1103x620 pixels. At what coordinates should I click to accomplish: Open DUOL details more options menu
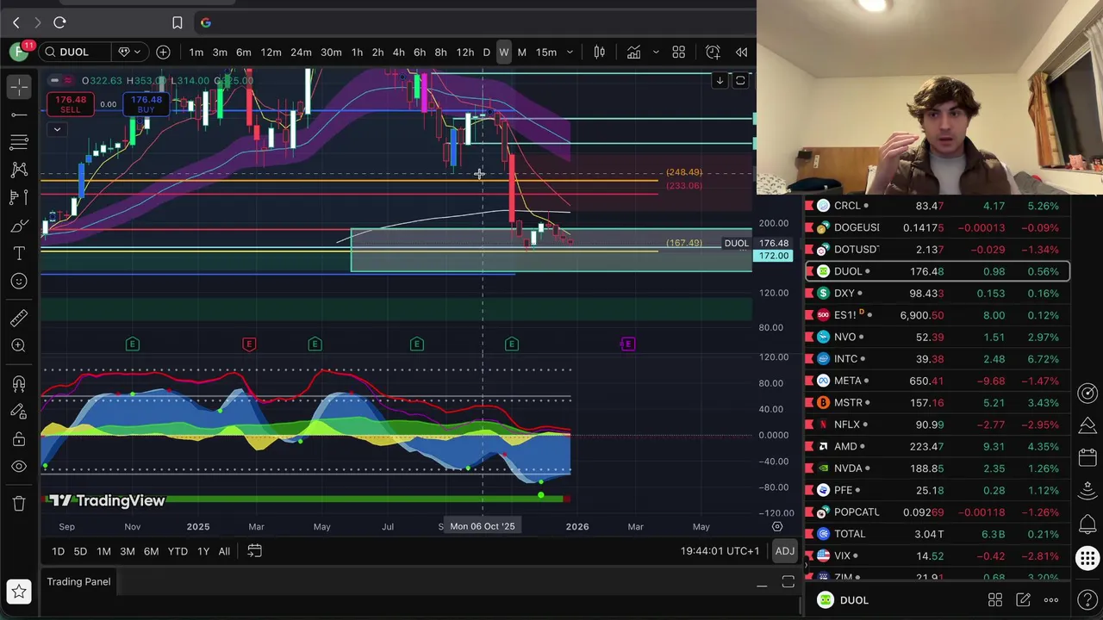(1051, 600)
